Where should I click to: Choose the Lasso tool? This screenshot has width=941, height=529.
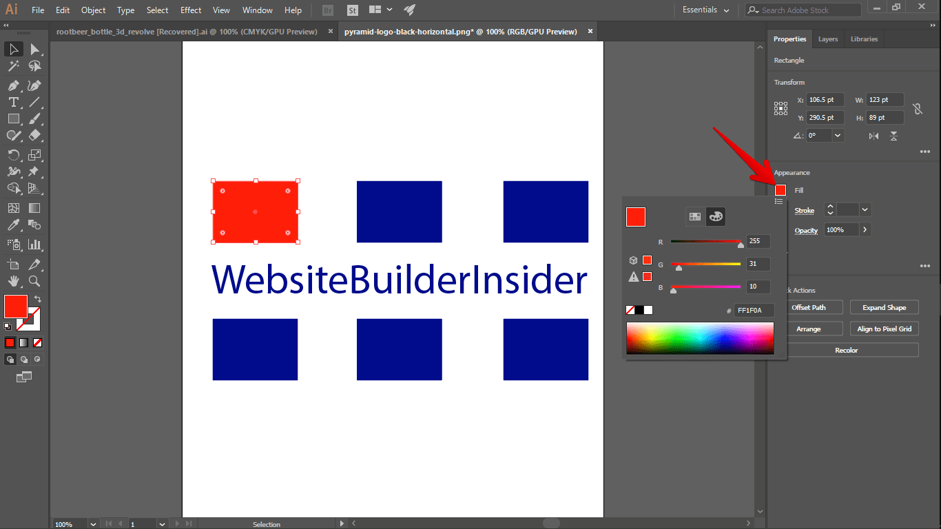(x=34, y=66)
